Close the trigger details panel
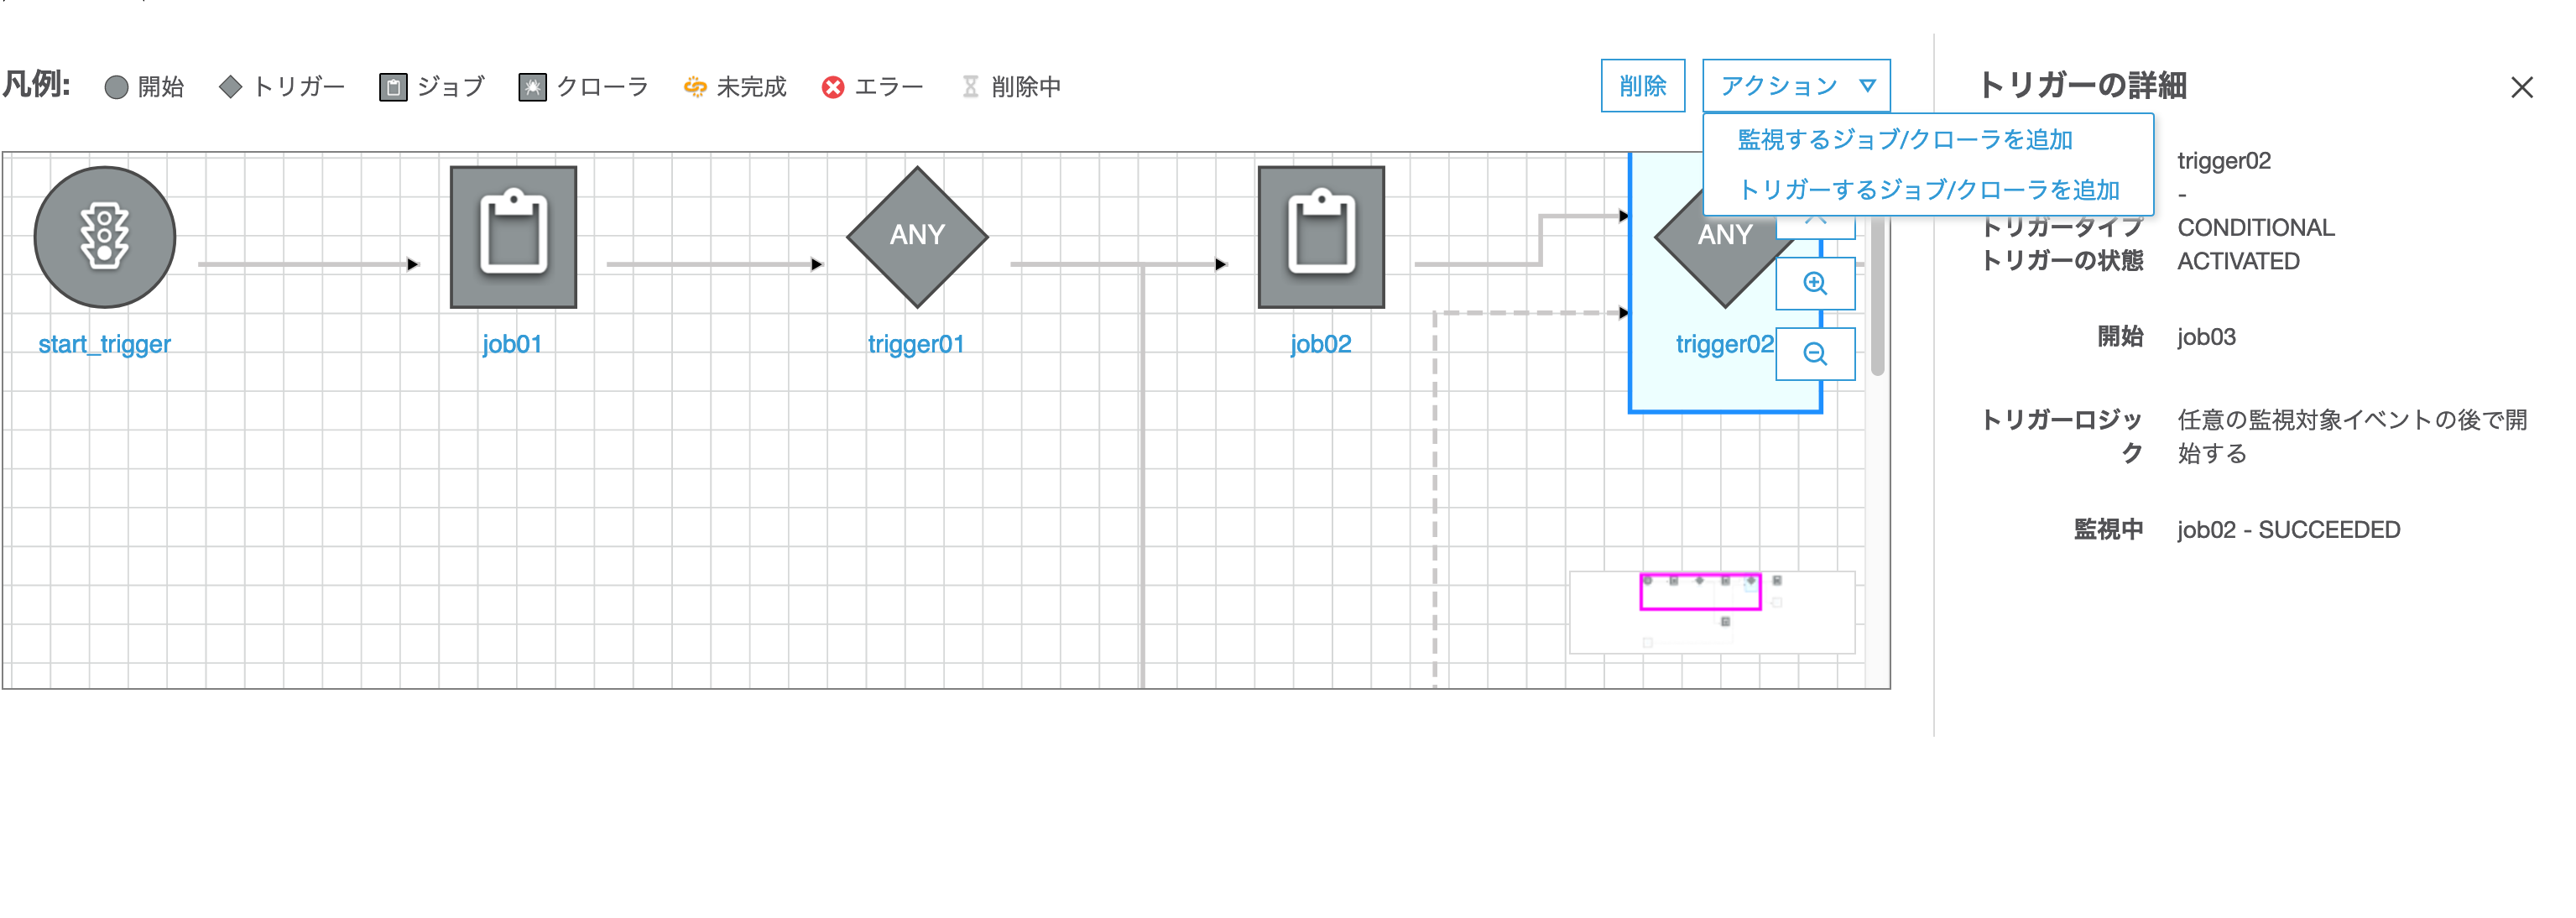Viewport: 2576px width, 918px height. coord(2521,88)
